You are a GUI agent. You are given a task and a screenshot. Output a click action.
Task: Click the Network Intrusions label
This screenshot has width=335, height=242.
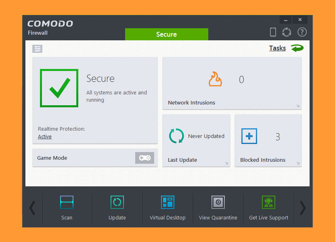(x=191, y=102)
